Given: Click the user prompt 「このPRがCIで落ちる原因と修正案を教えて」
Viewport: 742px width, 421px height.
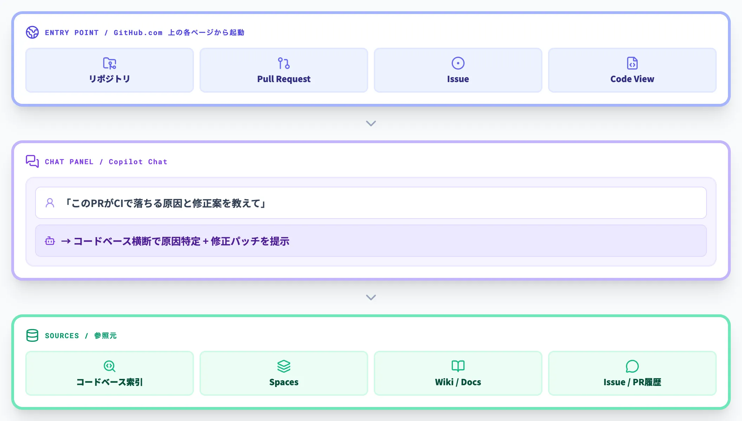Looking at the screenshot, I should [x=371, y=203].
